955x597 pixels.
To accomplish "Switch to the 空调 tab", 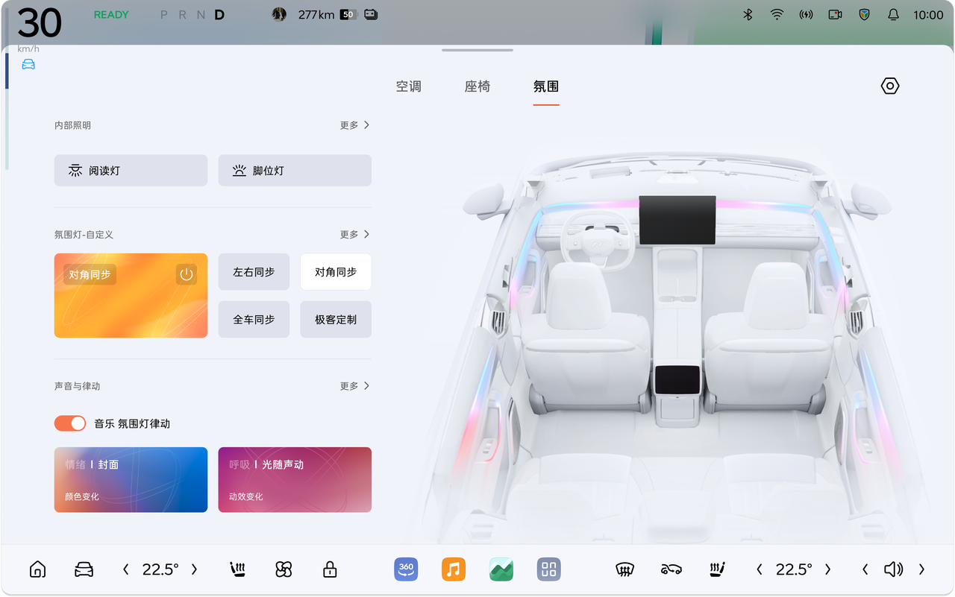I will [x=409, y=86].
